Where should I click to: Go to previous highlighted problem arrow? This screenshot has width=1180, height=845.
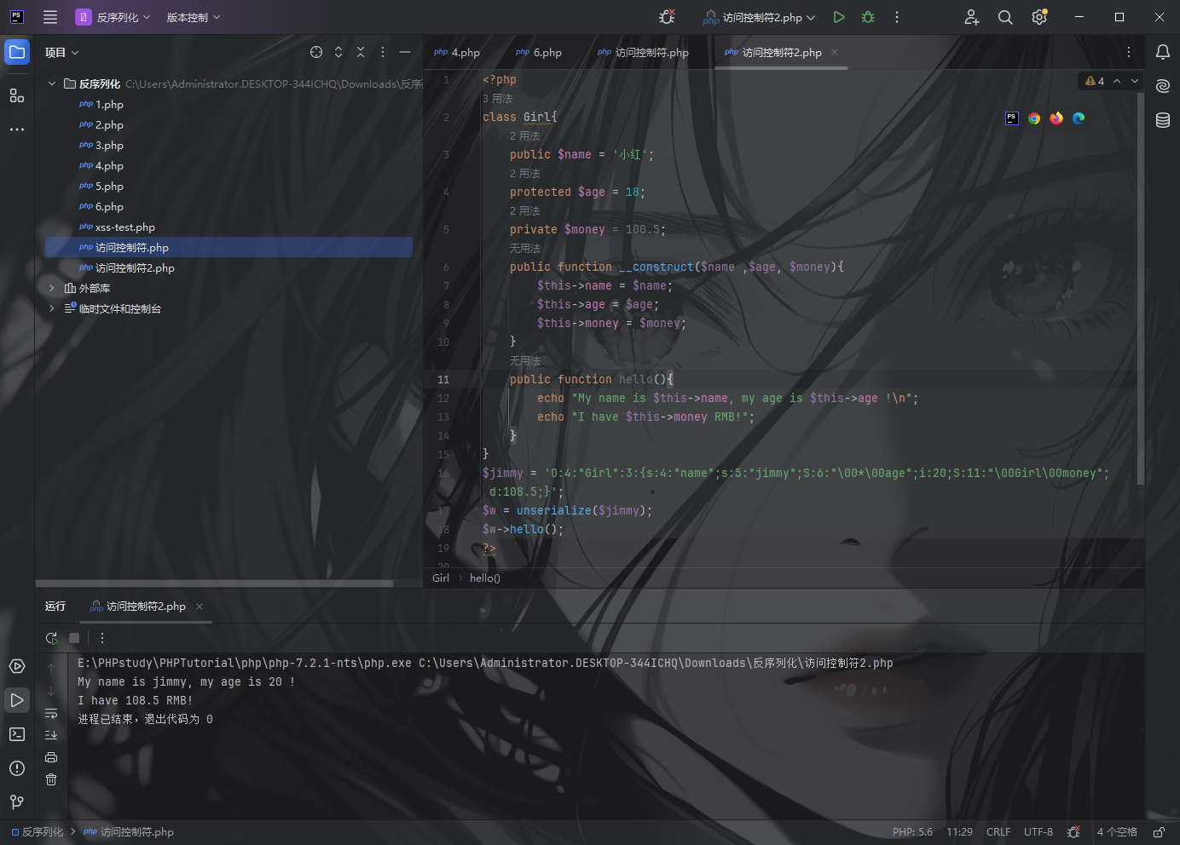pos(1117,81)
